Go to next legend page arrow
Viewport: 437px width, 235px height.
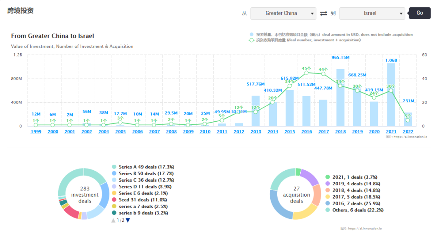click(x=128, y=220)
